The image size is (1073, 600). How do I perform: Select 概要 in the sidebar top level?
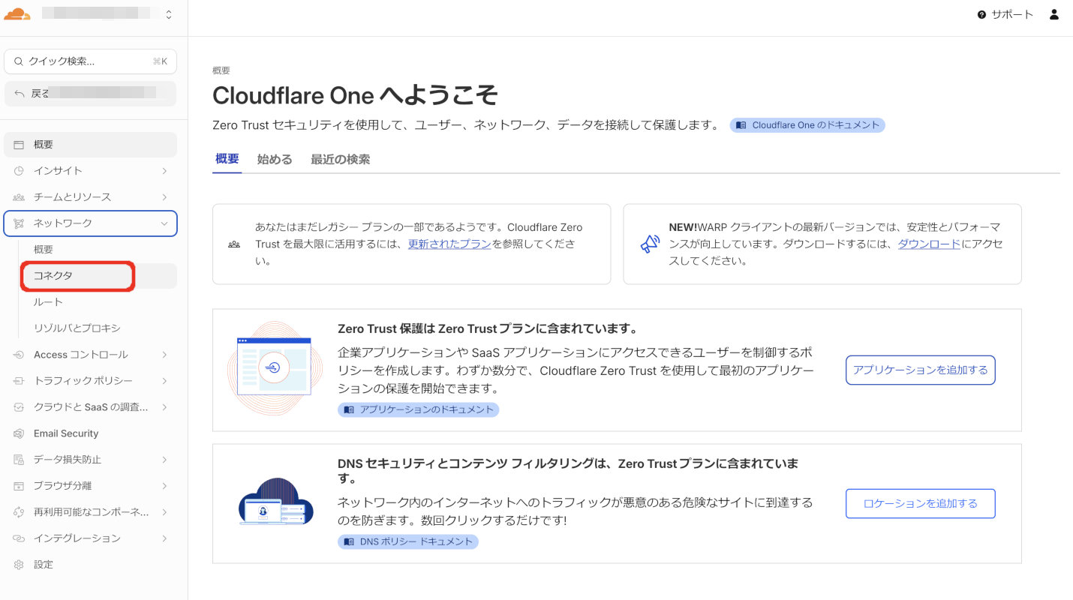coord(90,145)
